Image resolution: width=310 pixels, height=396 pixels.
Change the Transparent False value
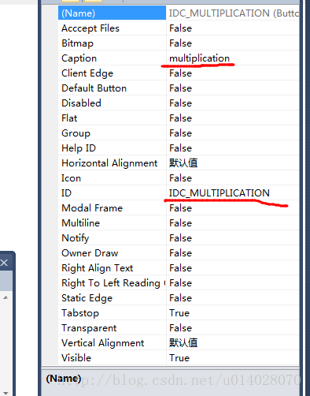[233, 328]
